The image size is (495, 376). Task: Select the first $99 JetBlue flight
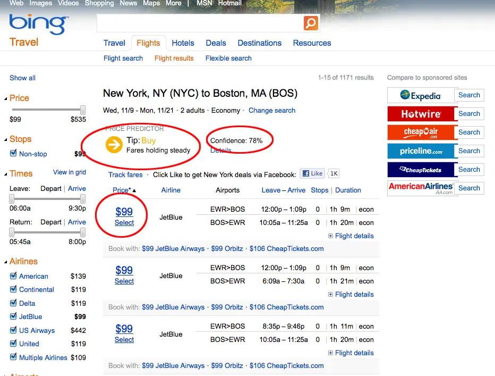tap(124, 223)
